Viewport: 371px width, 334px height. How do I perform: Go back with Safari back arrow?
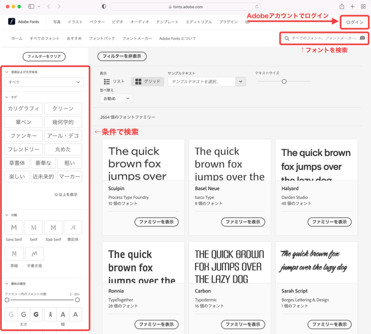(x=49, y=6)
